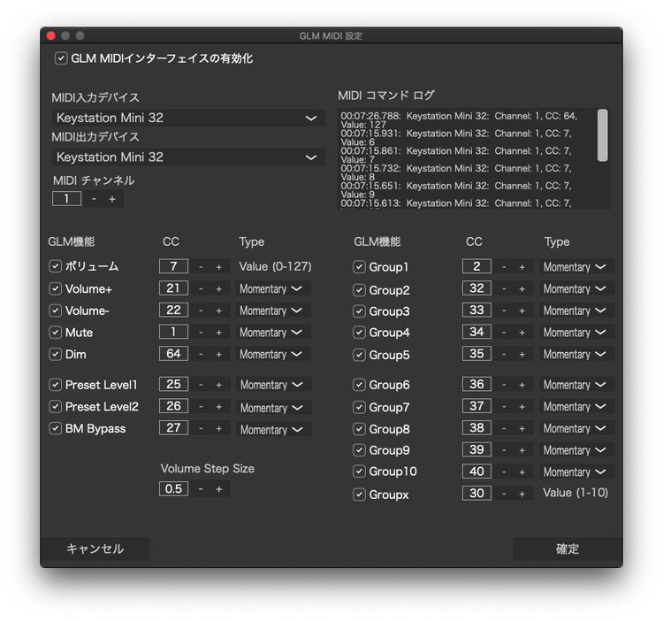Toggle the Group5 checkbox

point(359,355)
